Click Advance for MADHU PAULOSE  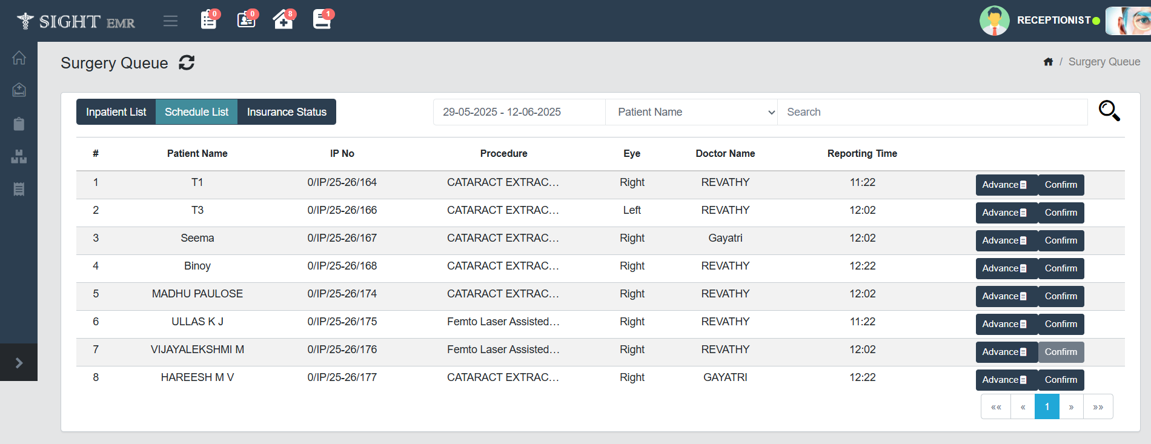(1006, 296)
